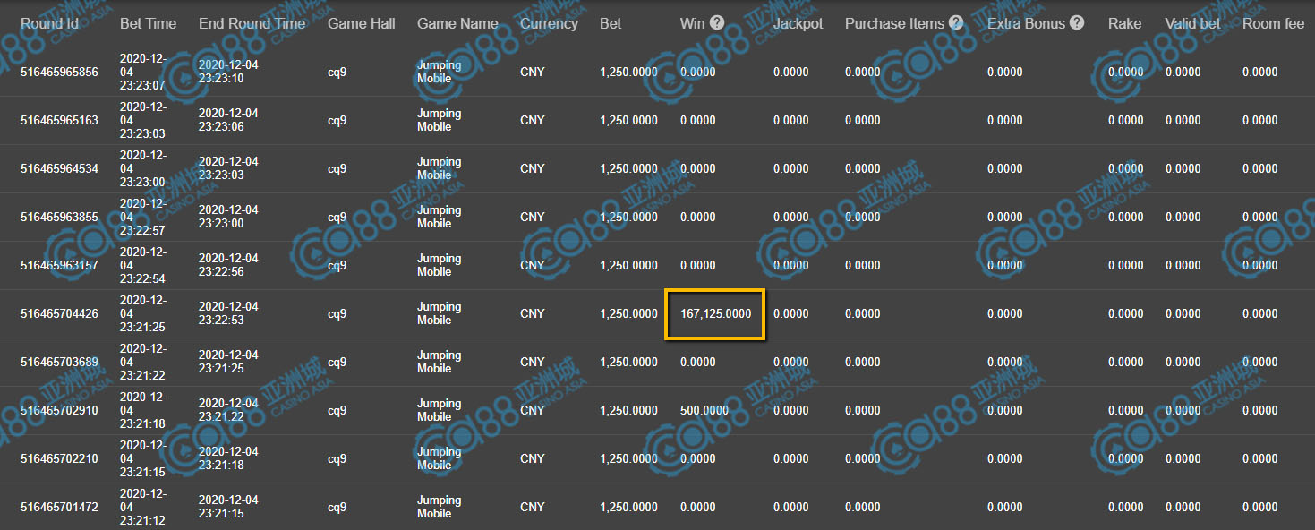Open round 516465704426
The image size is (1315, 530).
(x=59, y=314)
